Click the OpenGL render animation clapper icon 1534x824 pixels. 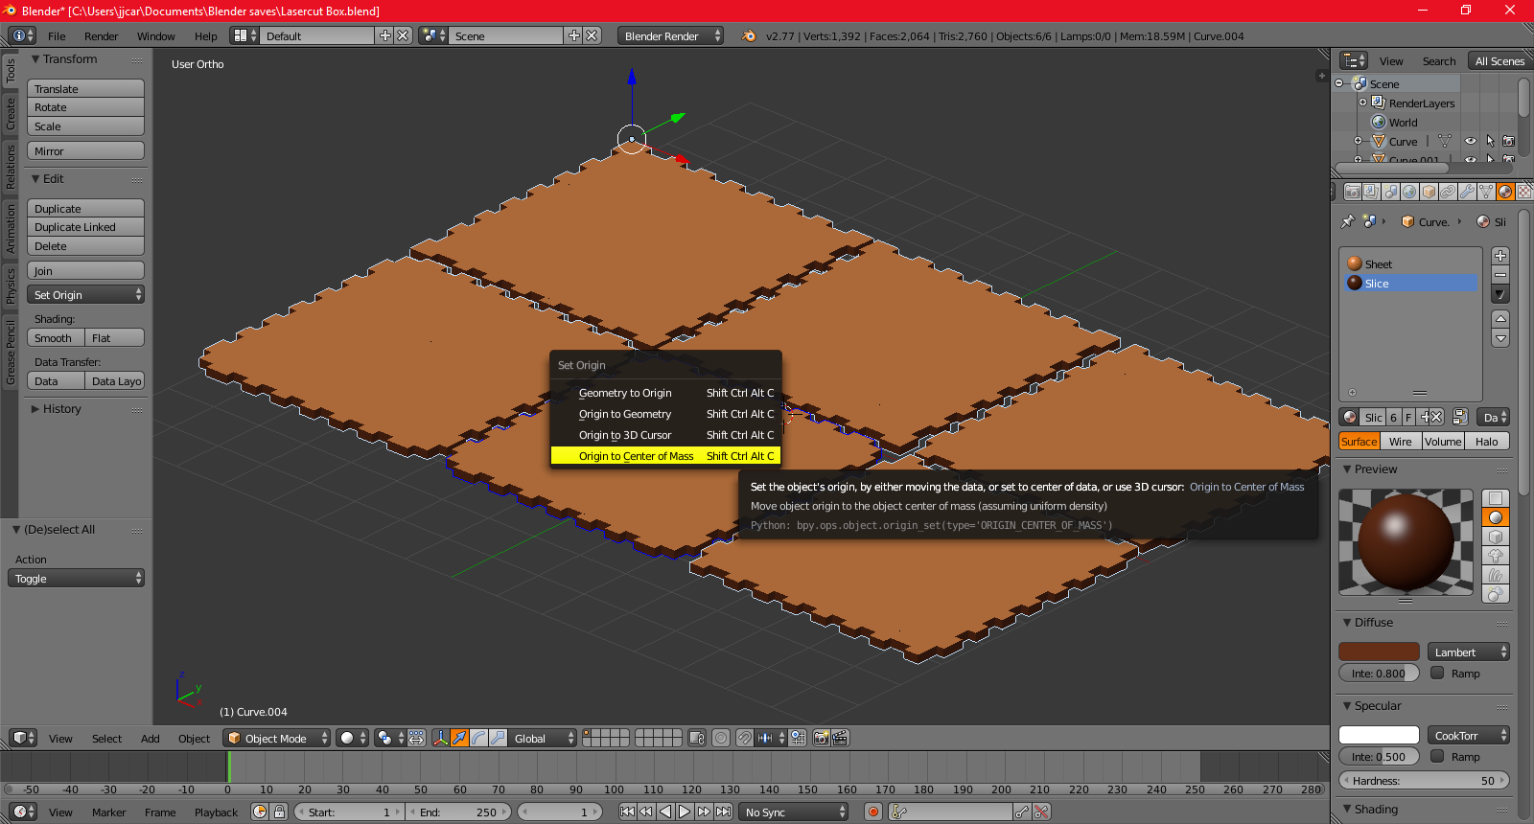point(840,738)
